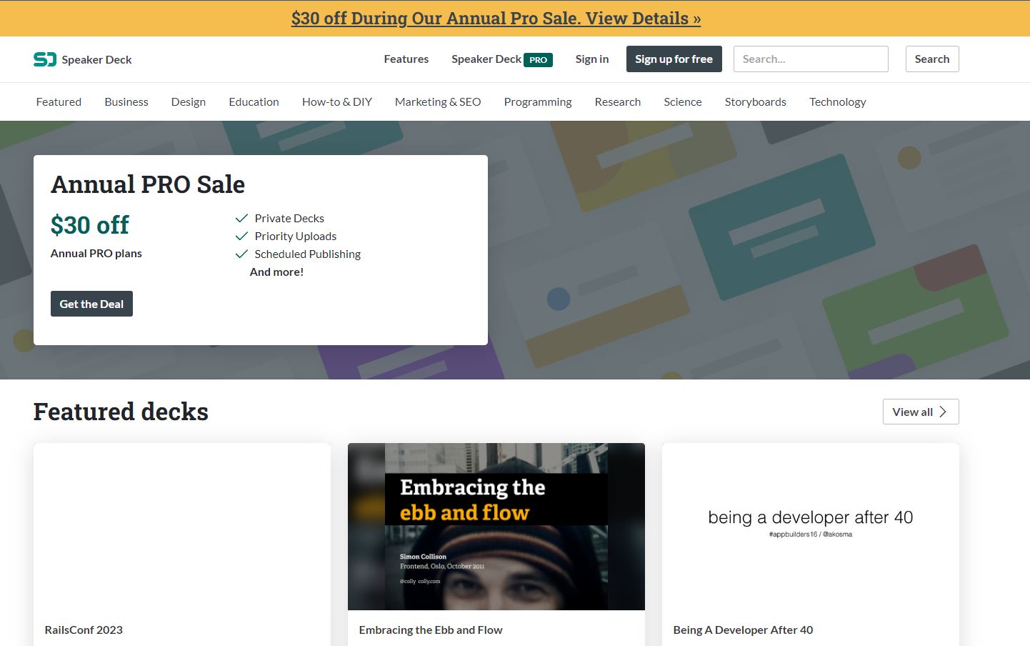
Task: Click the Priority Uploads feature text
Action: click(296, 237)
